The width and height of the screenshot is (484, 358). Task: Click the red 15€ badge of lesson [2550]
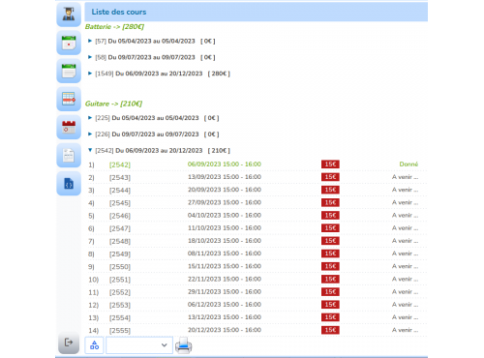(x=330, y=266)
